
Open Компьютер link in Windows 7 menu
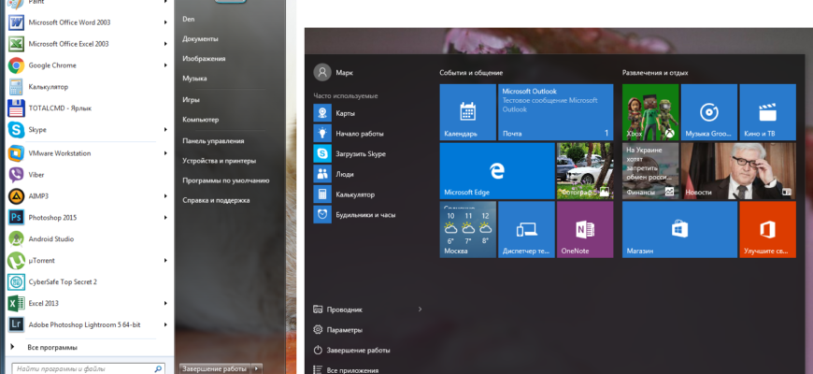pyautogui.click(x=201, y=120)
